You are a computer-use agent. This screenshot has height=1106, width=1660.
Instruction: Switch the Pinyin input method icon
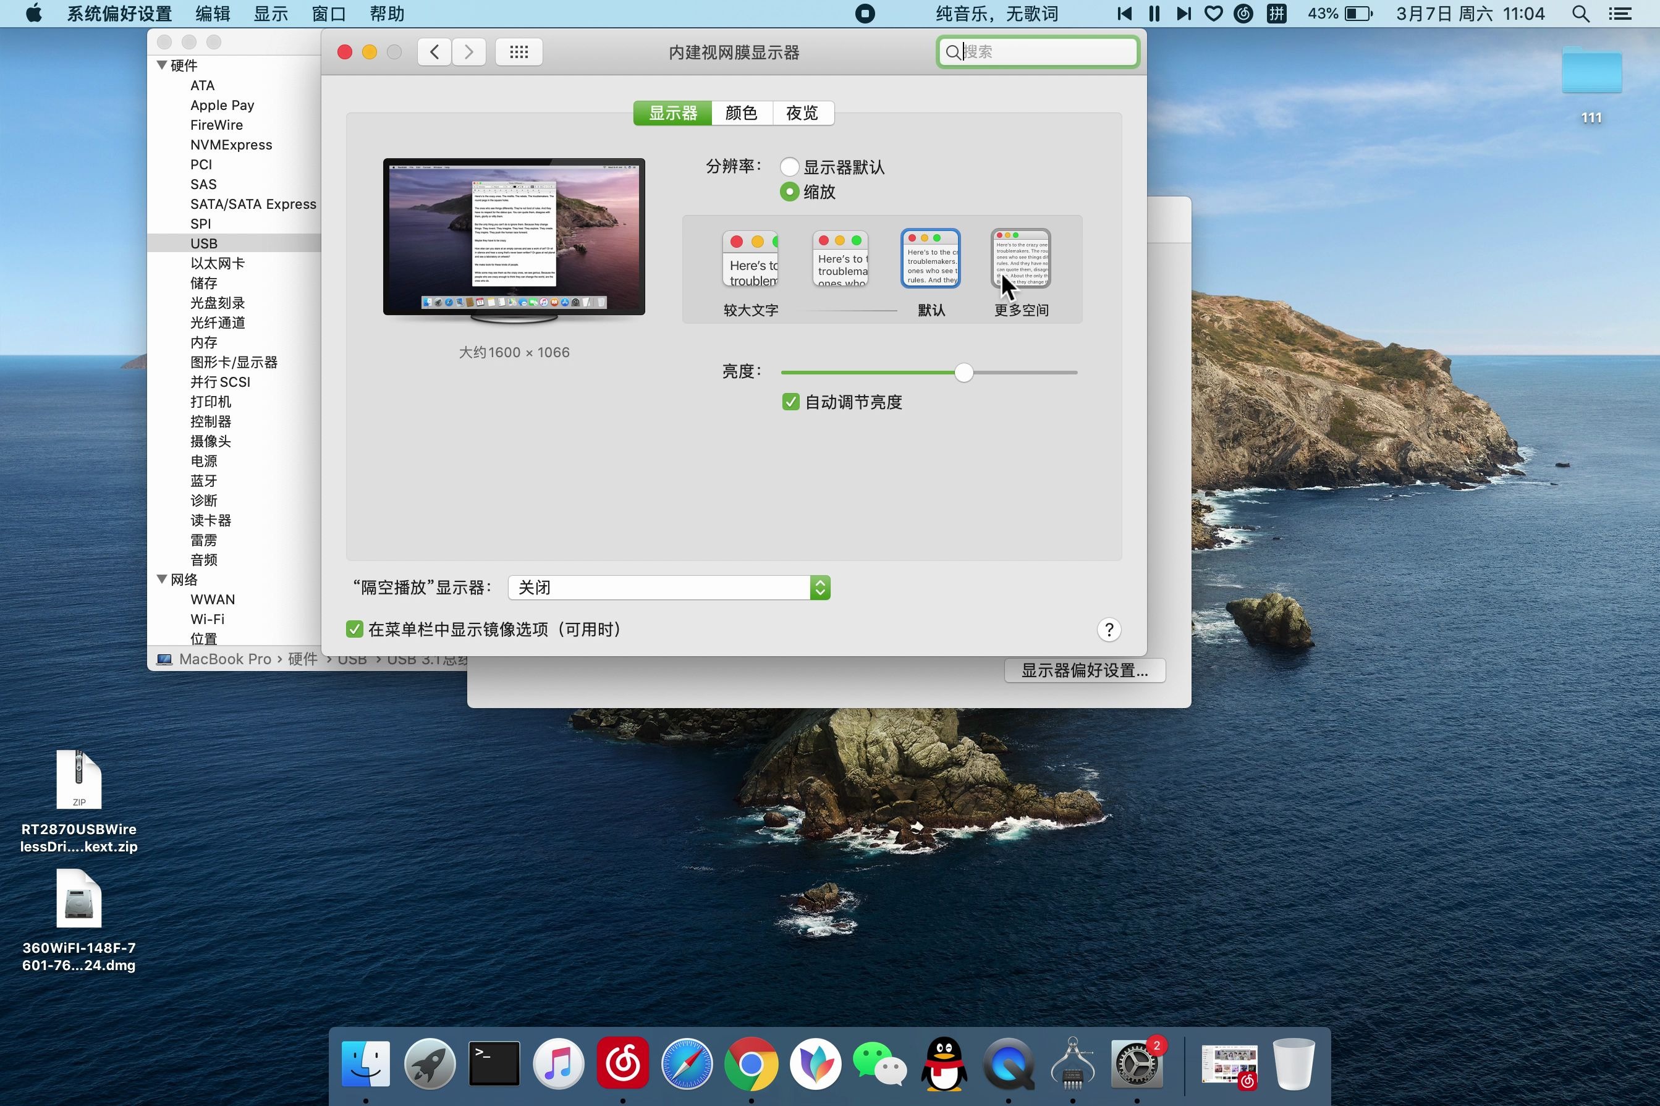pos(1276,14)
